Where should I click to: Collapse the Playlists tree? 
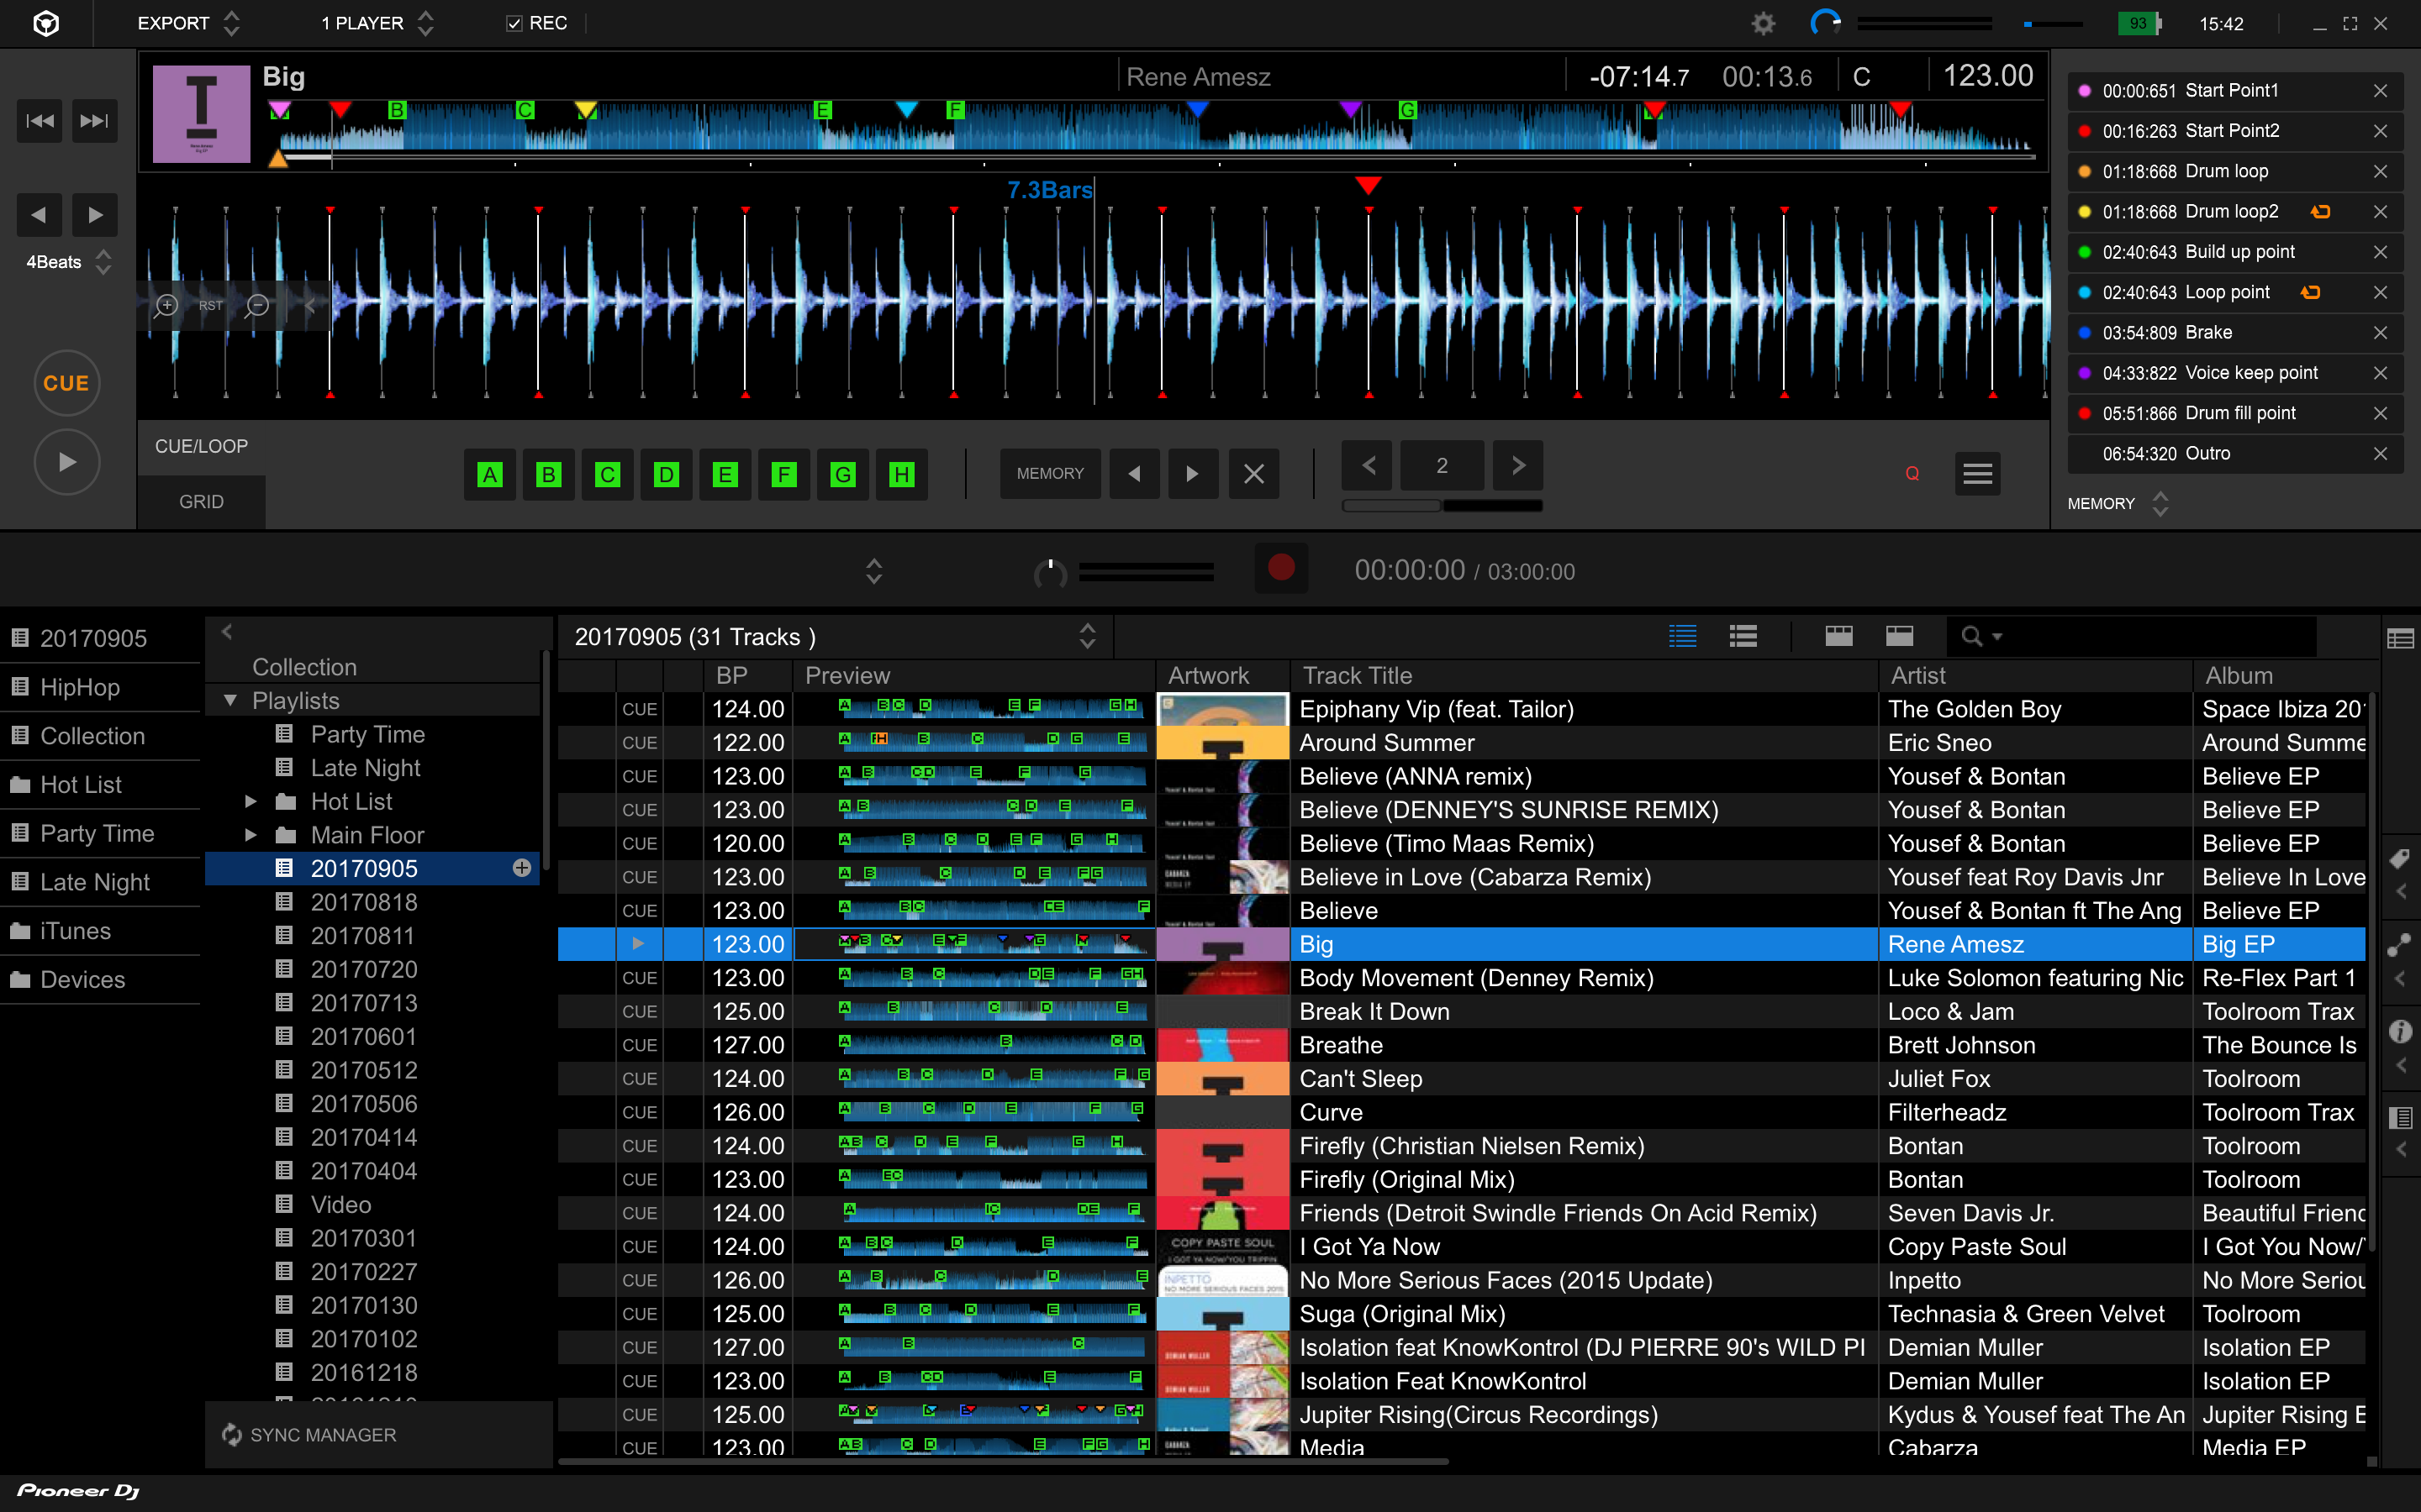[x=230, y=700]
